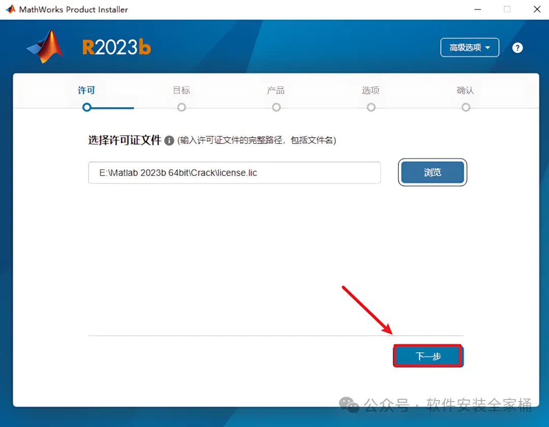Click the 产品 progress circle marker
Image resolution: width=549 pixels, height=427 pixels.
click(276, 107)
